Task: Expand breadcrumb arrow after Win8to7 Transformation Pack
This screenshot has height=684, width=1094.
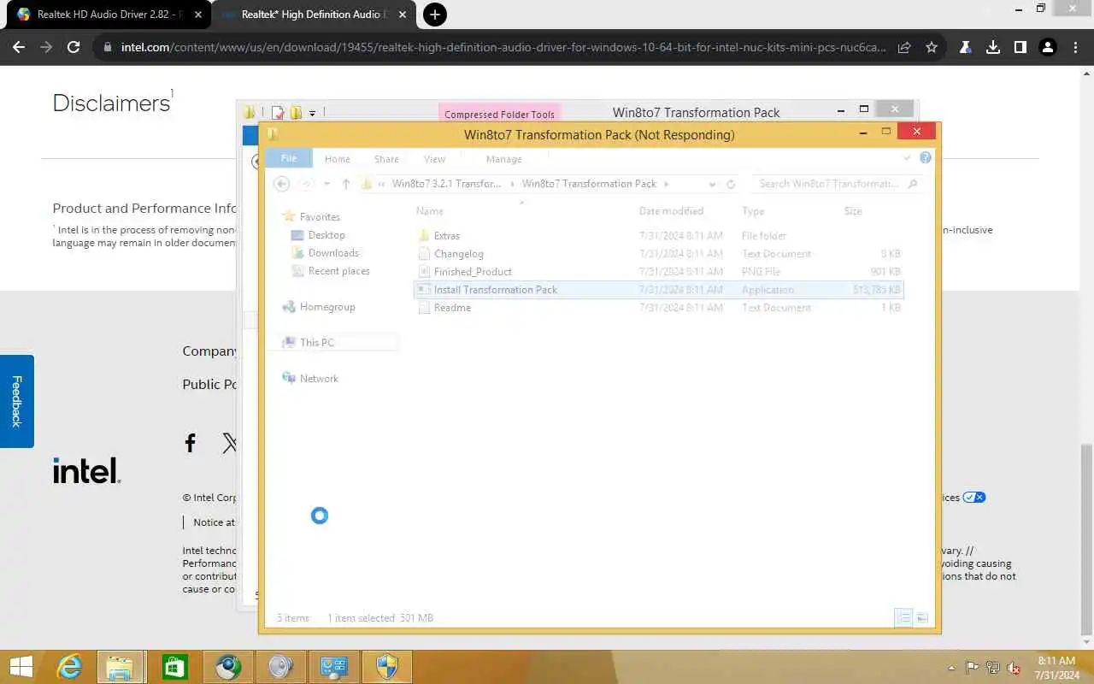Action: tap(667, 184)
